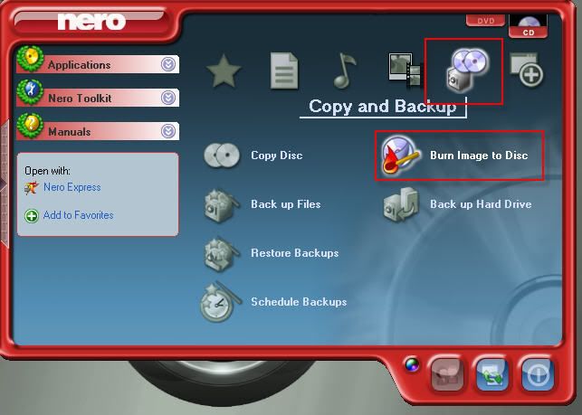Click the Nero Express icon under Open with

(x=31, y=188)
